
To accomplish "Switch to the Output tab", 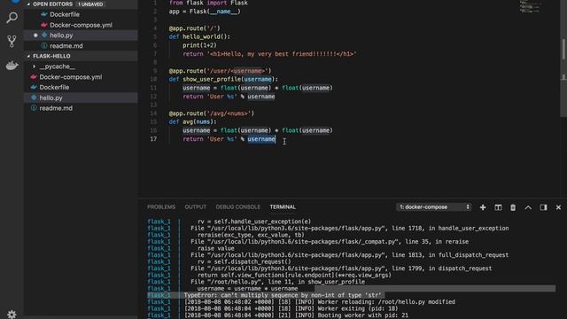I will (x=196, y=206).
